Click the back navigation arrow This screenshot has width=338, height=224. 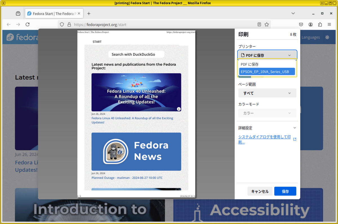8,25
